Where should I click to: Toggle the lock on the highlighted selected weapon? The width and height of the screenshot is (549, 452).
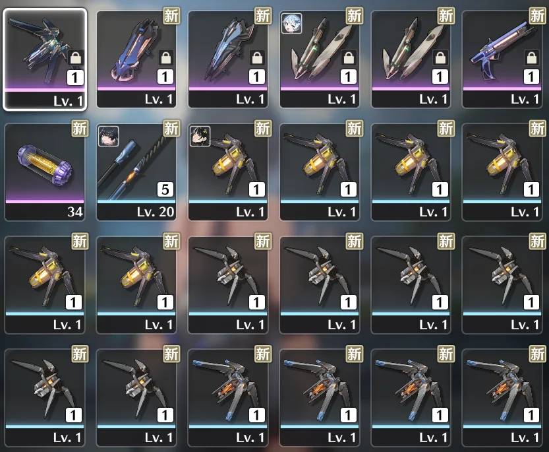(x=75, y=57)
